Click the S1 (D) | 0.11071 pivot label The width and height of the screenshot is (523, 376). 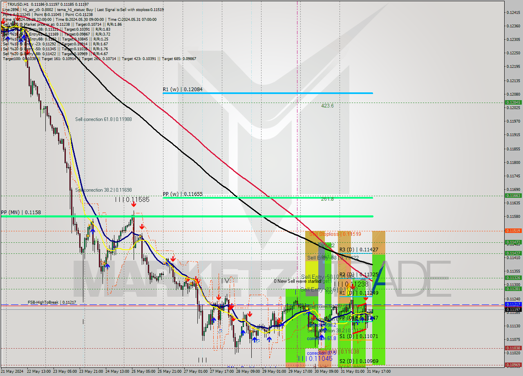click(359, 336)
